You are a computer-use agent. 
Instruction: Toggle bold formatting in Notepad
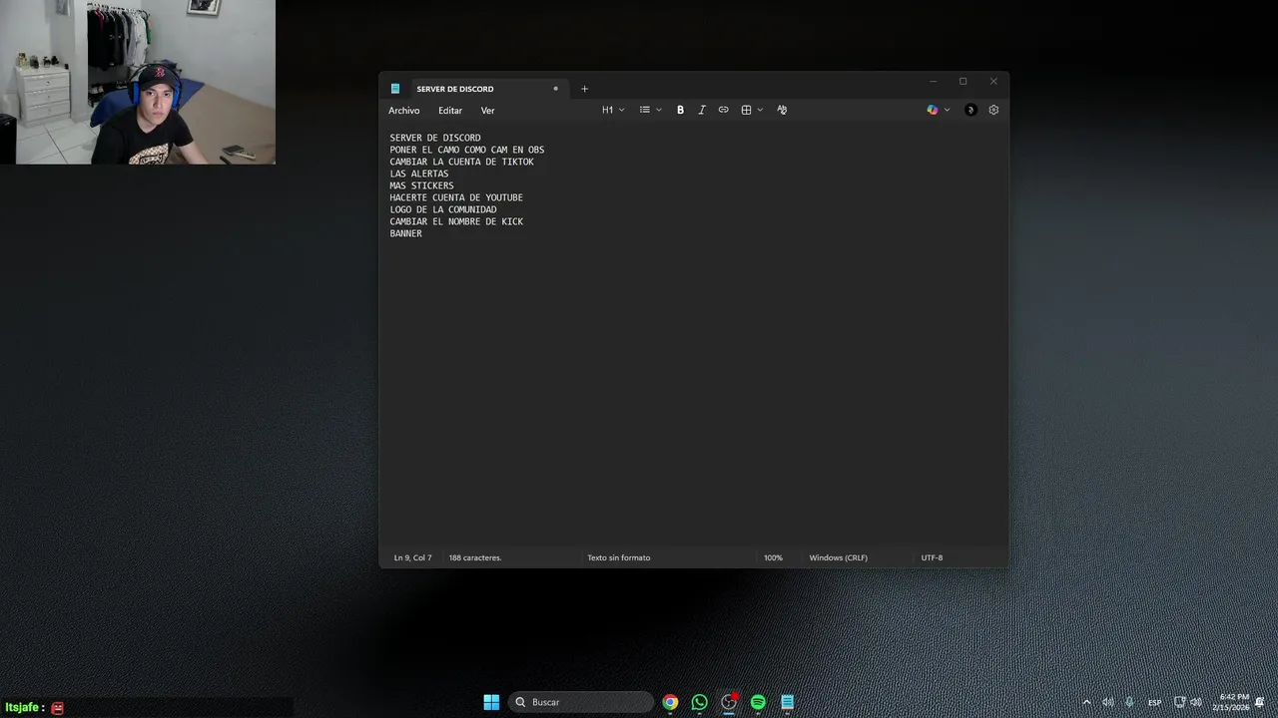[x=680, y=110]
